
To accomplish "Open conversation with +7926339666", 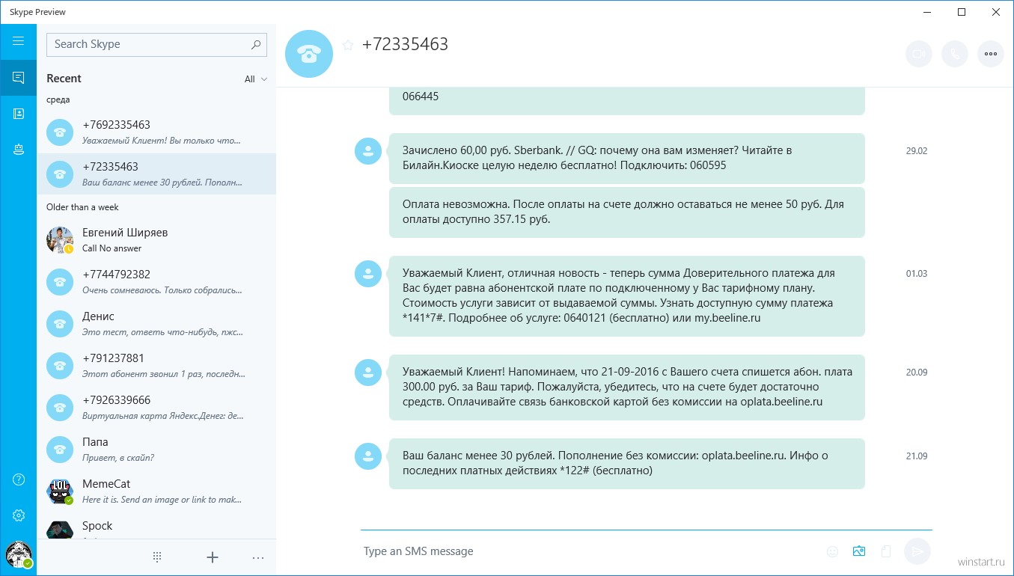I will [x=156, y=408].
